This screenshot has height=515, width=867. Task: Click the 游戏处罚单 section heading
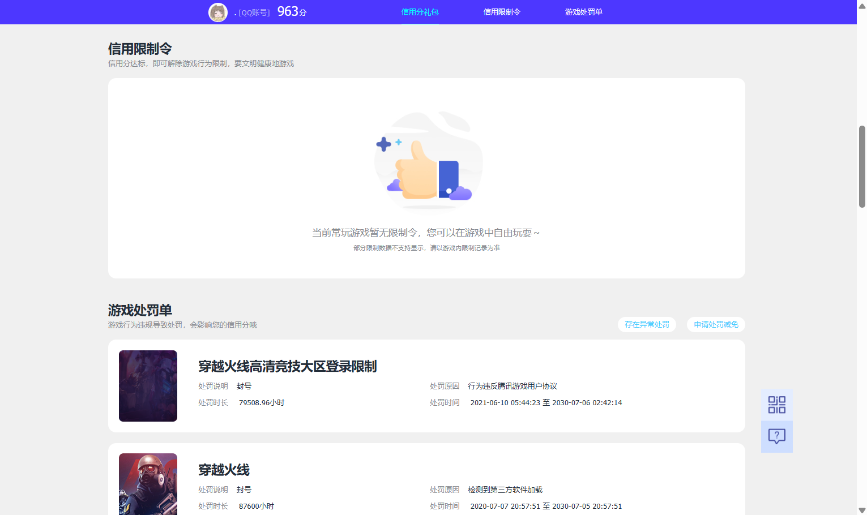[140, 310]
